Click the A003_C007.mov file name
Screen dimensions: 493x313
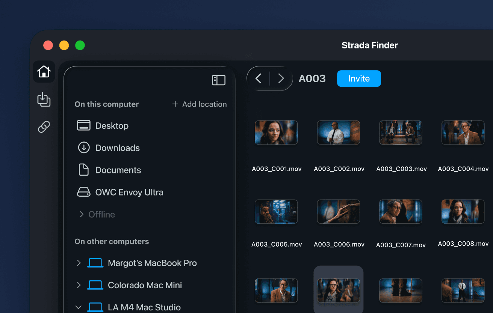tap(401, 245)
